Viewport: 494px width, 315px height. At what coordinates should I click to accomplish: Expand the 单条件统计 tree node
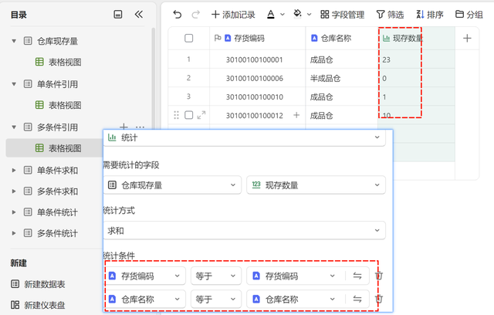coord(14,212)
